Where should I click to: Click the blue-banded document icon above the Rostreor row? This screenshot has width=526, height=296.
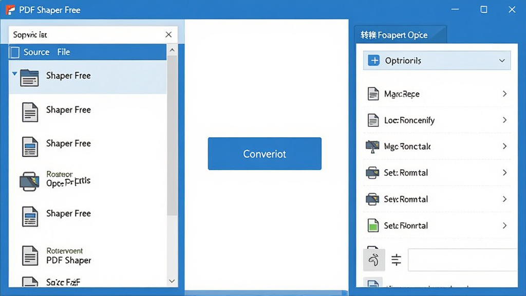coord(30,146)
